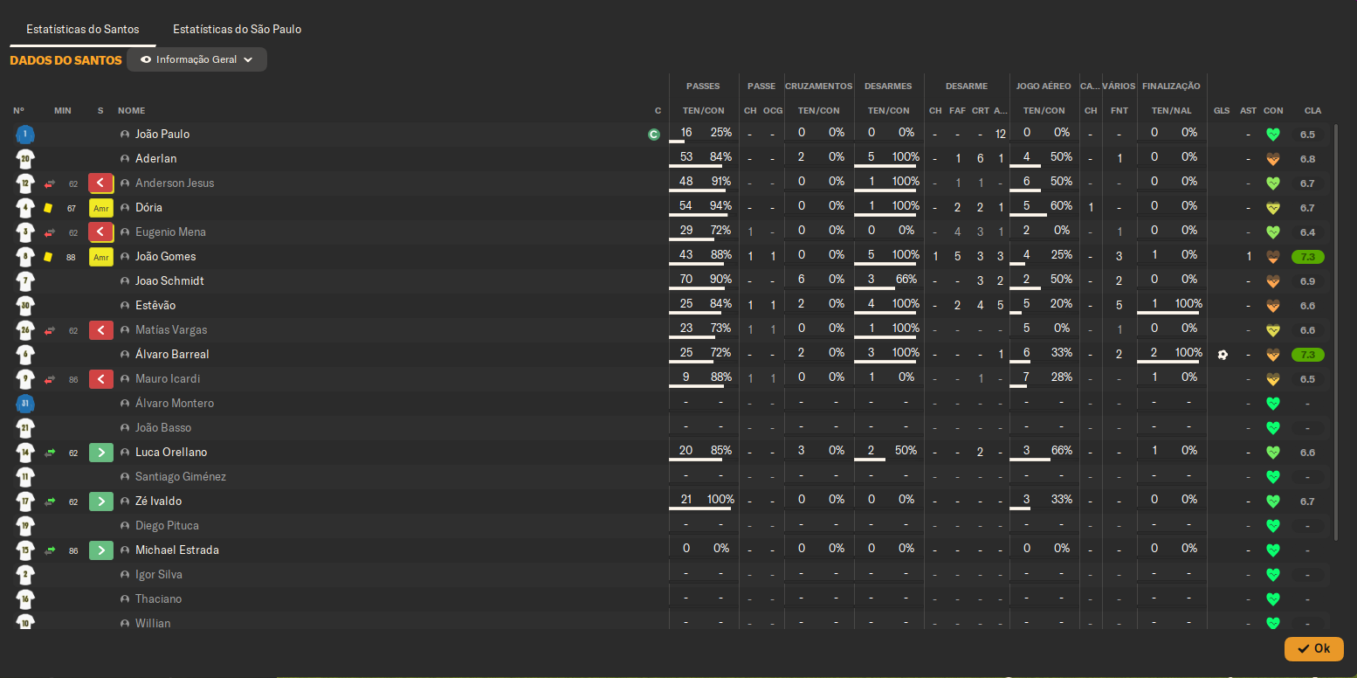Click the PASSES column group header

point(703,86)
